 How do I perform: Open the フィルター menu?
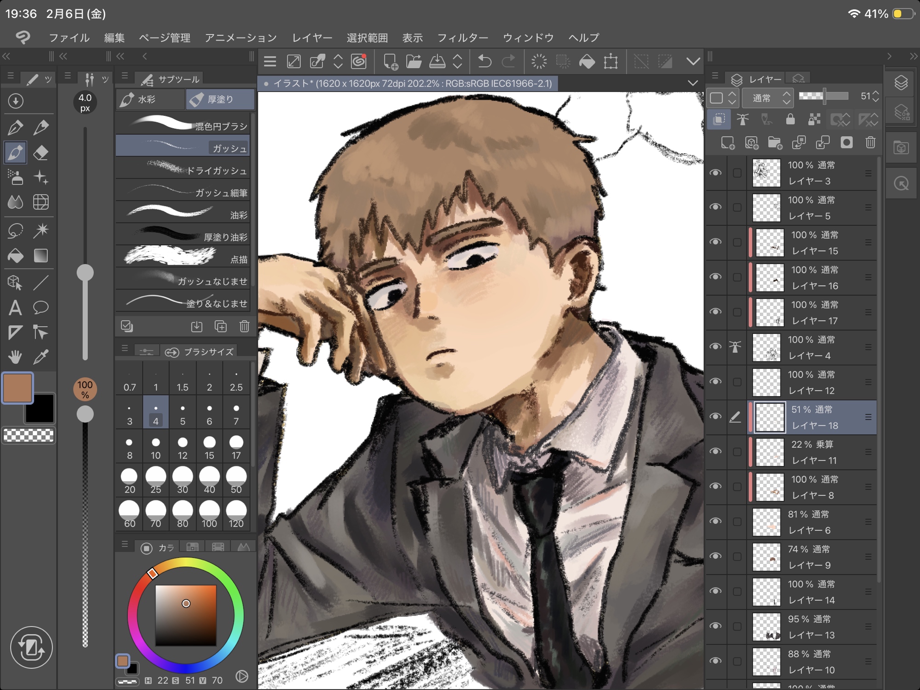tap(462, 38)
